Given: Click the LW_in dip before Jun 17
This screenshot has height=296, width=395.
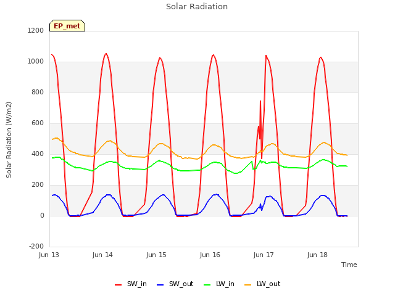Looking at the screenshot, I should [254, 169].
